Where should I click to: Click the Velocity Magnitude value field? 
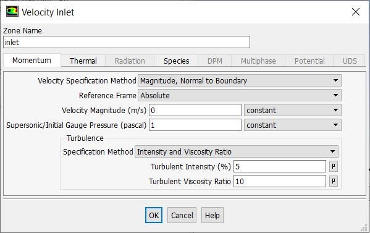click(x=195, y=110)
